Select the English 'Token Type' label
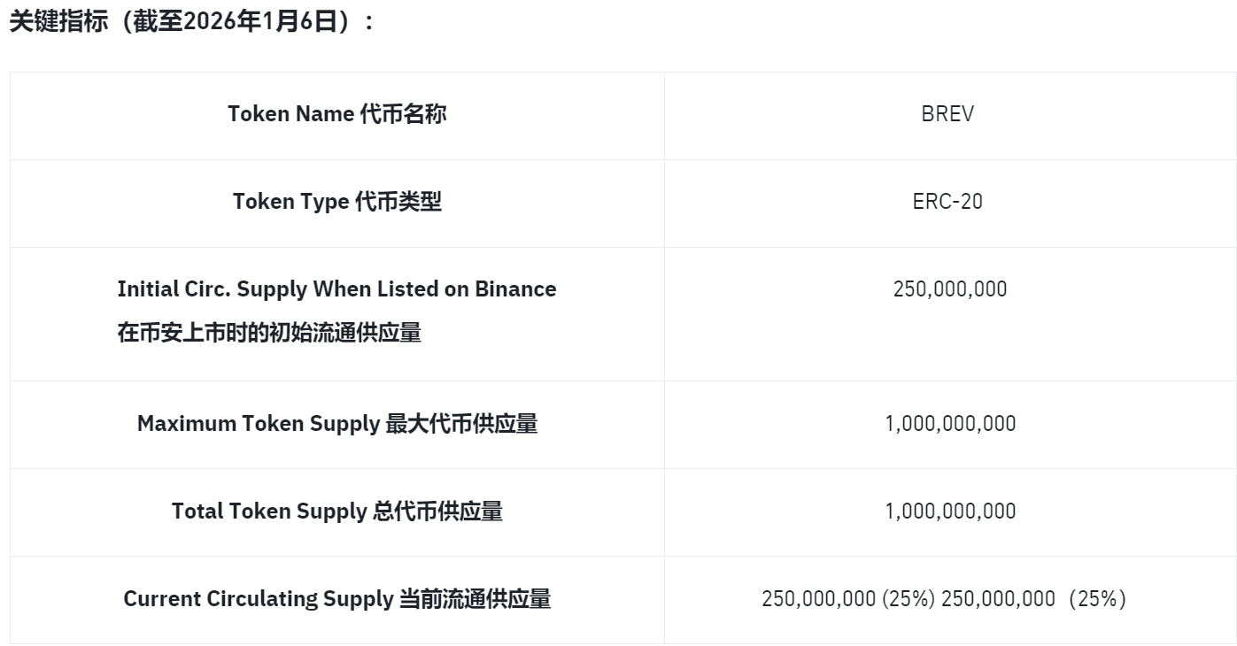This screenshot has height=646, width=1237. (290, 202)
